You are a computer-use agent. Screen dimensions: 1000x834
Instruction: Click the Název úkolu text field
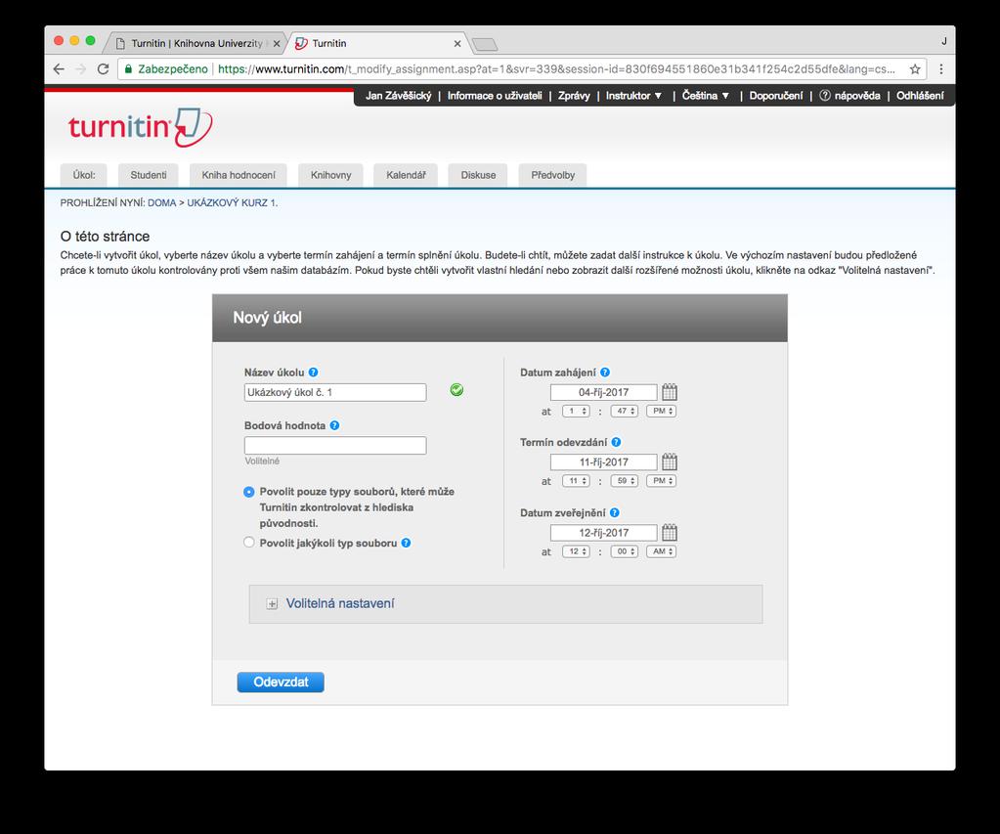pyautogui.click(x=335, y=392)
